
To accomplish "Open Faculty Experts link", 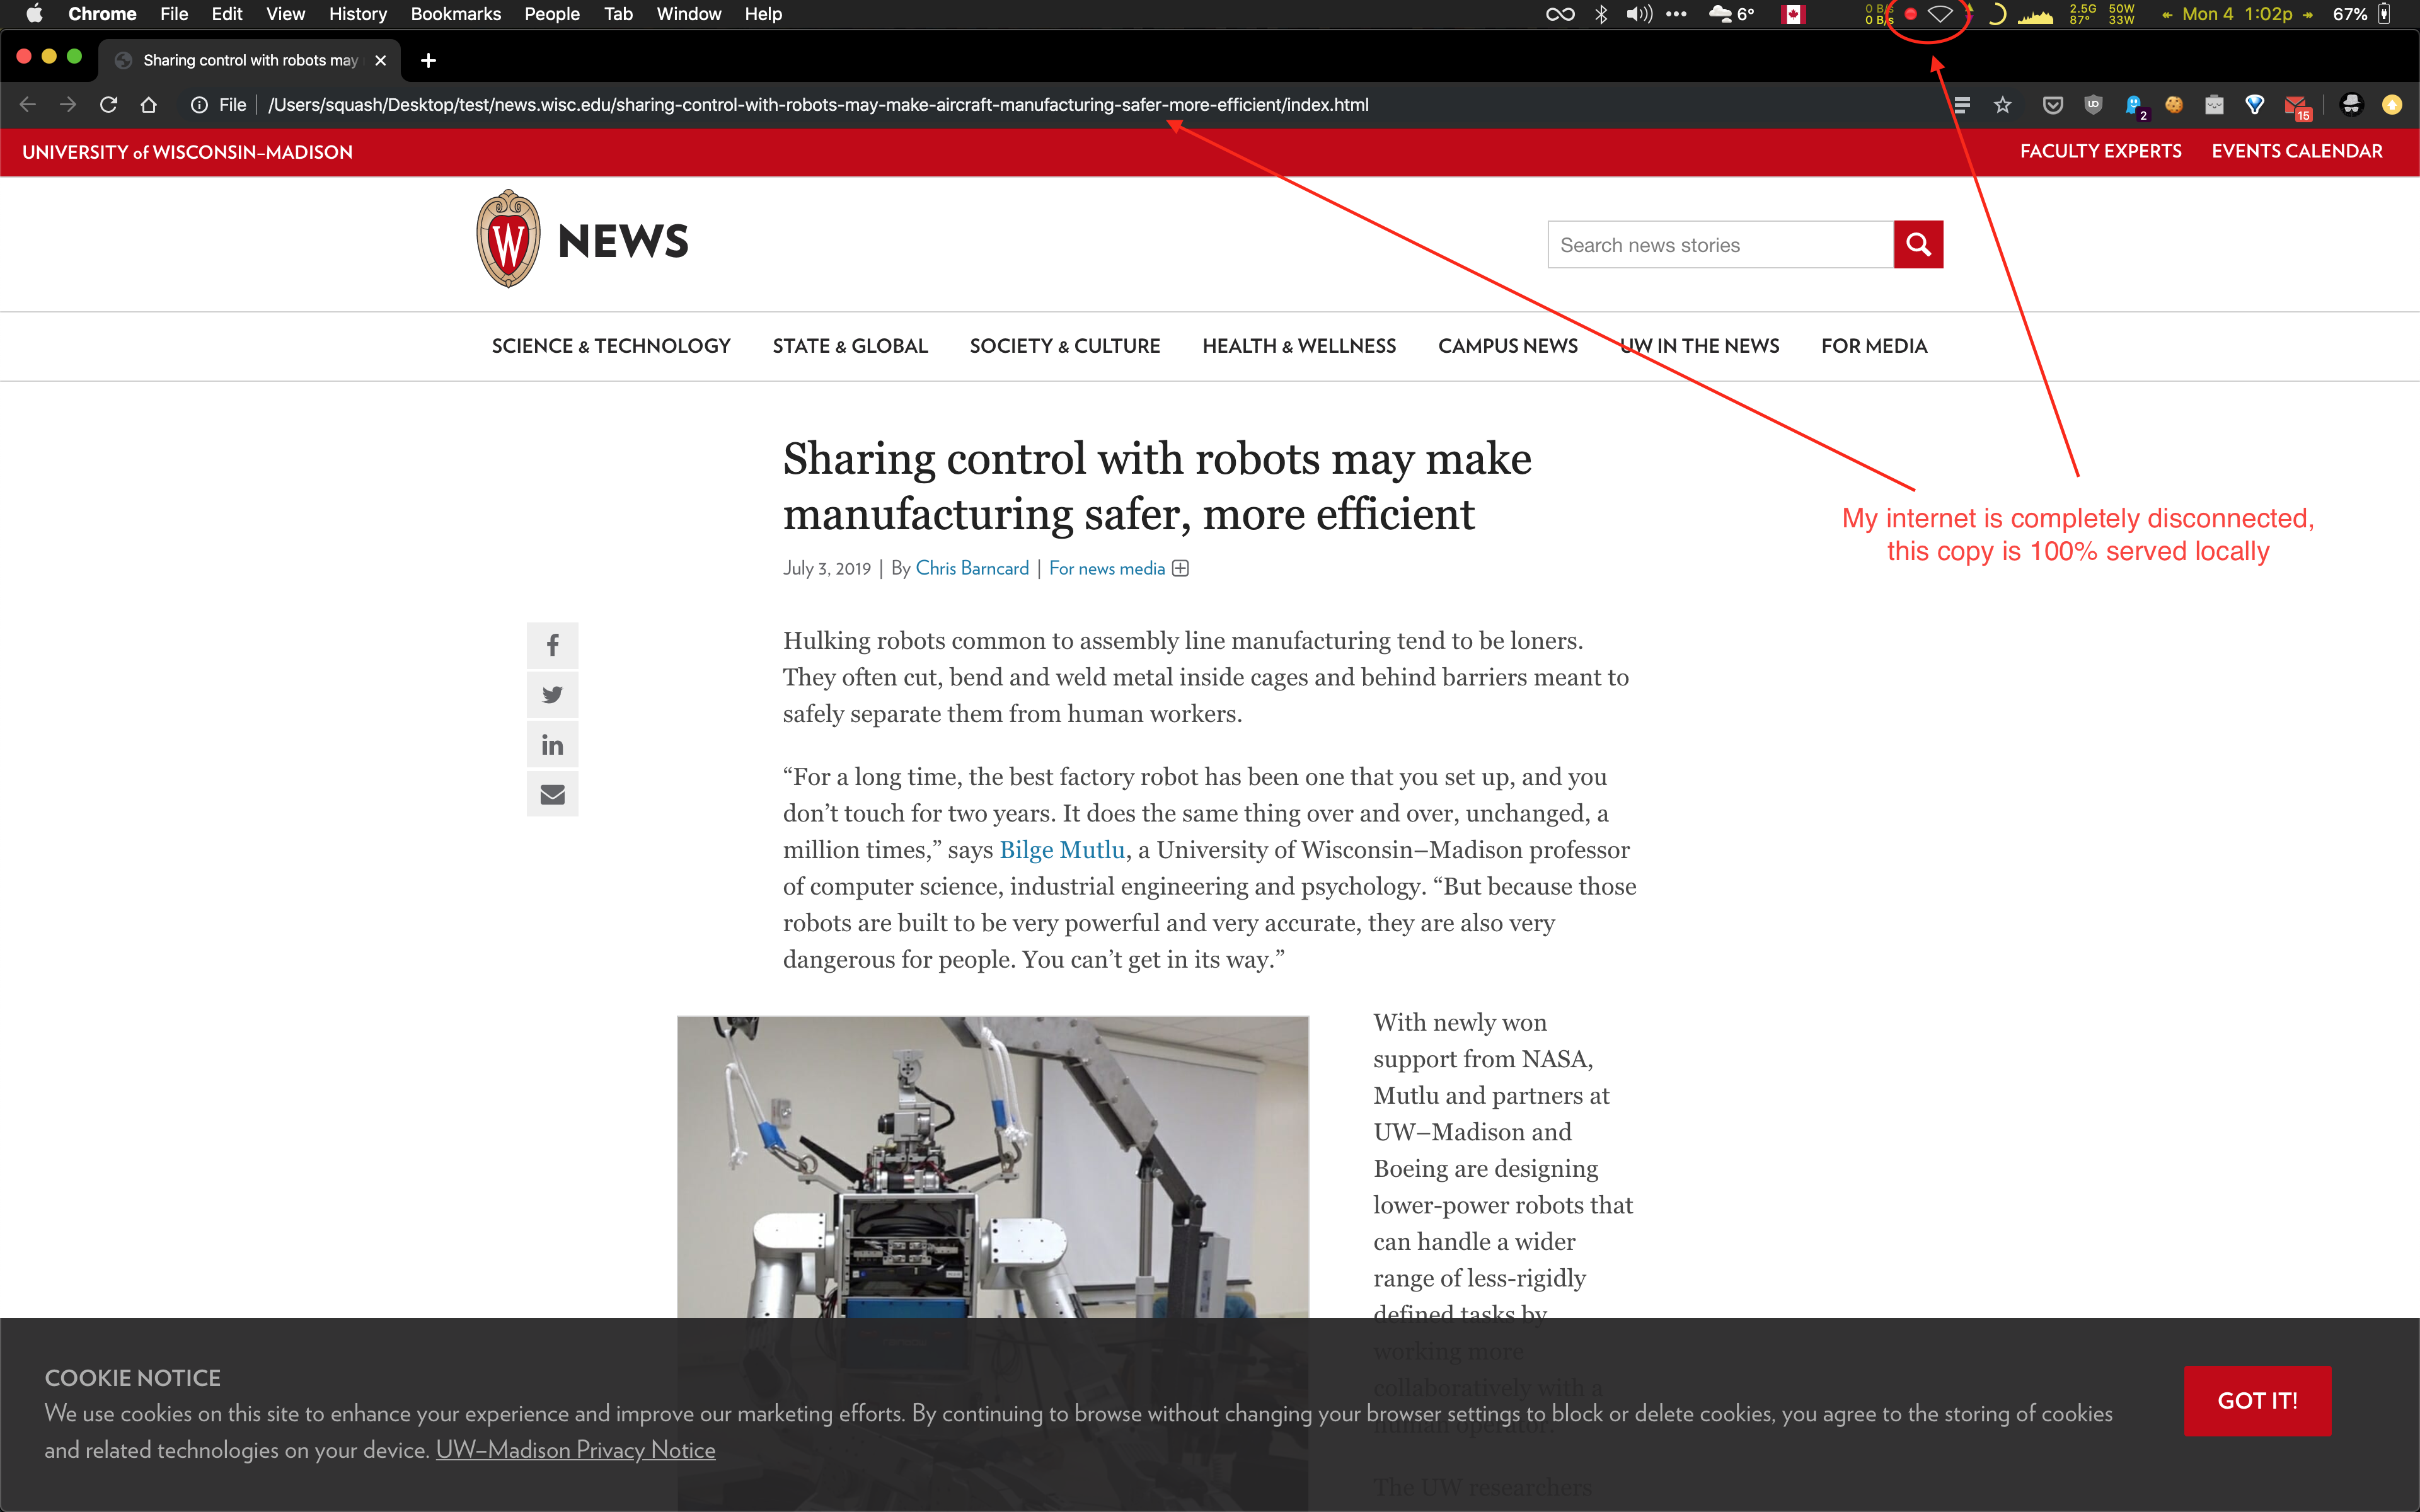I will tap(2100, 151).
